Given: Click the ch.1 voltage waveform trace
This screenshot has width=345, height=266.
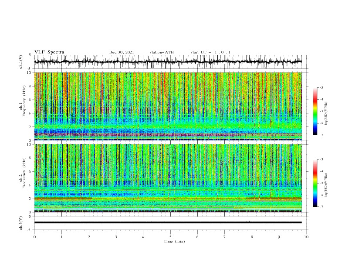Looking at the screenshot, I should pos(168,62).
